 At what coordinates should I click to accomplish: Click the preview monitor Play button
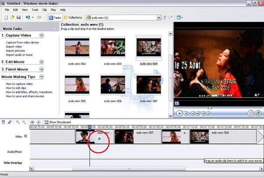coord(179,114)
